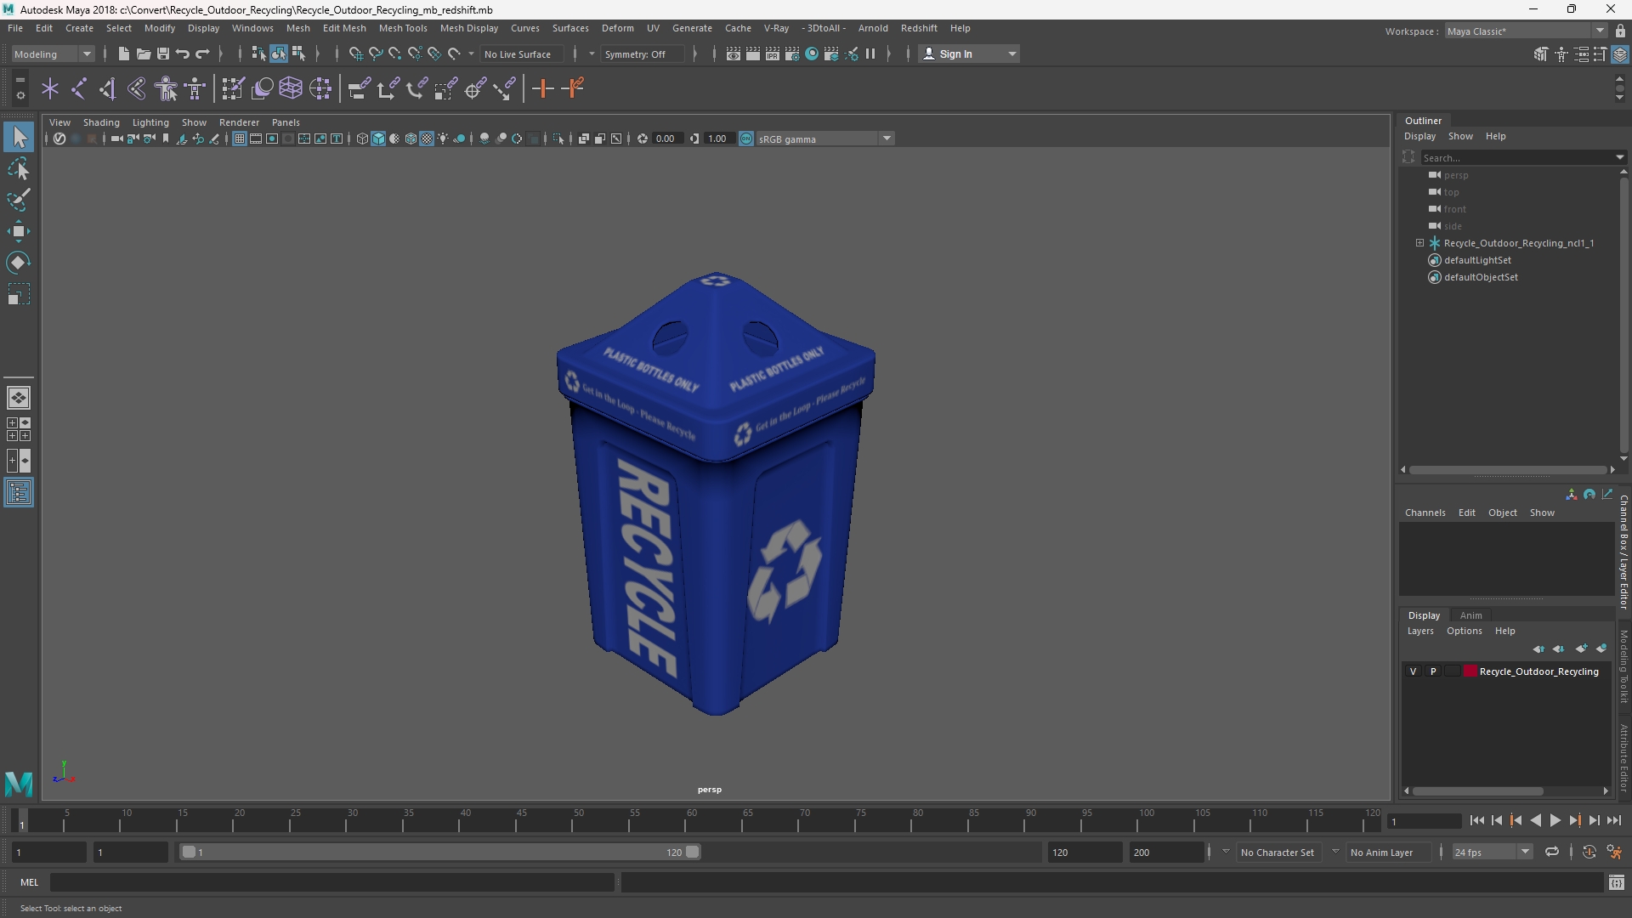
Task: Select the Lasso tool in the toolbox
Action: point(18,168)
